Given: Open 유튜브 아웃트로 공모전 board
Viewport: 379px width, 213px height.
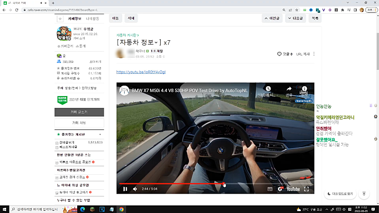Looking at the screenshot, I should tap(75, 162).
